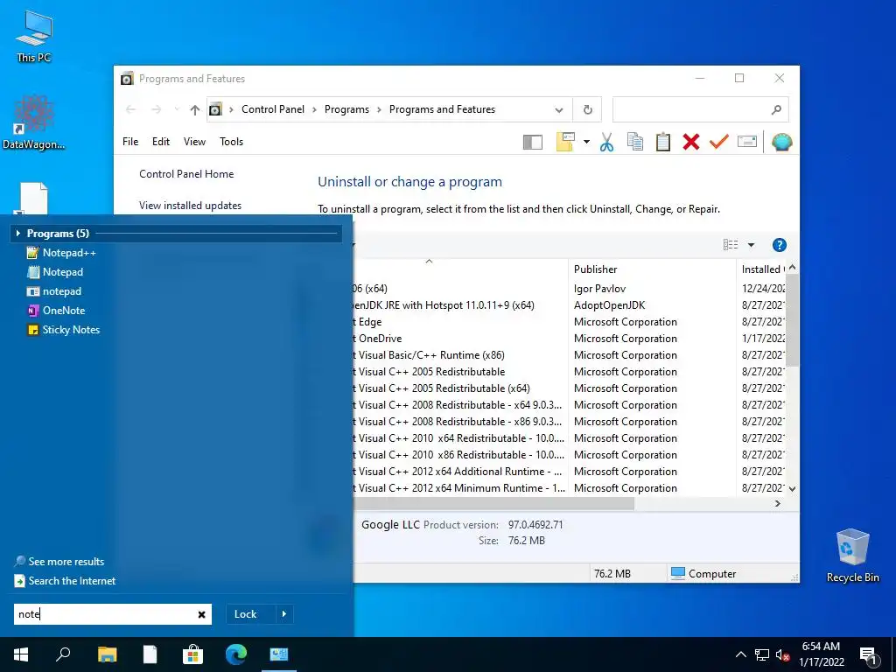The width and height of the screenshot is (896, 672).
Task: Go back in Programs and Features
Action: point(131,109)
